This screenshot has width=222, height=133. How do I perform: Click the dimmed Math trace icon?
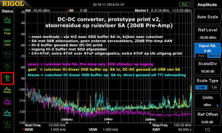7,125
